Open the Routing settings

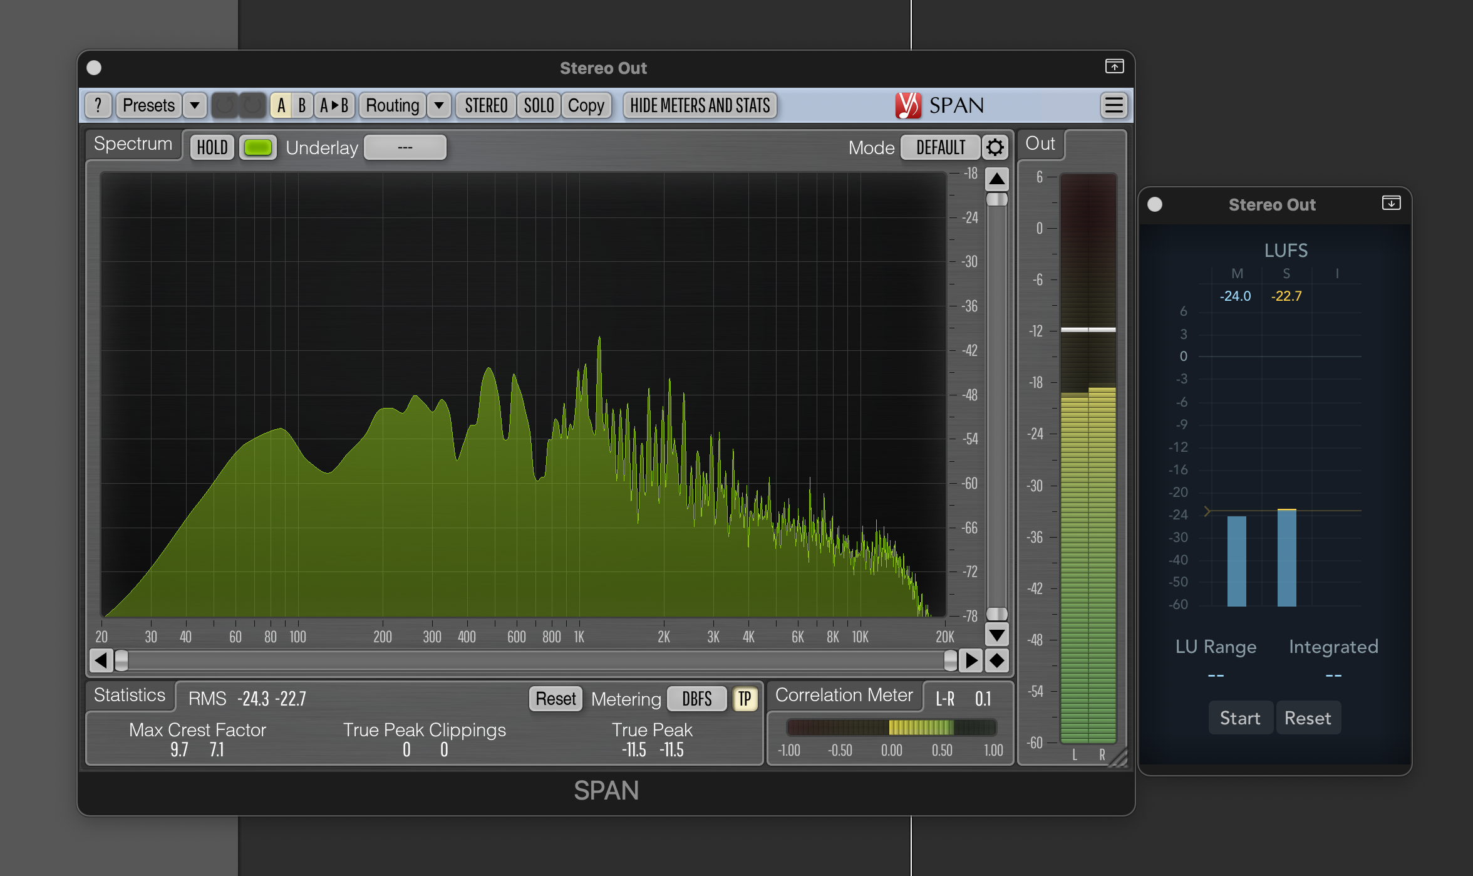click(x=393, y=105)
